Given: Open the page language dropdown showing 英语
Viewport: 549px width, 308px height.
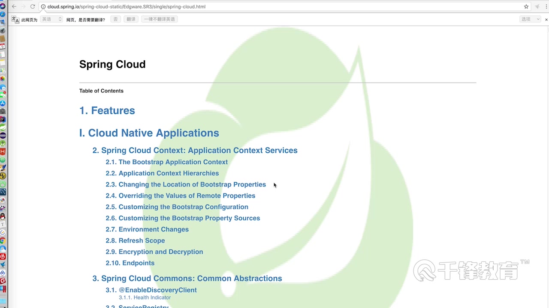Looking at the screenshot, I should [51, 19].
